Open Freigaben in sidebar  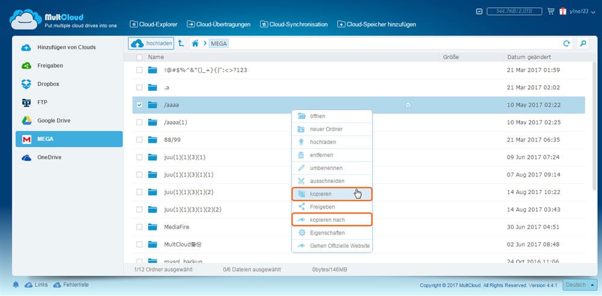(x=69, y=66)
